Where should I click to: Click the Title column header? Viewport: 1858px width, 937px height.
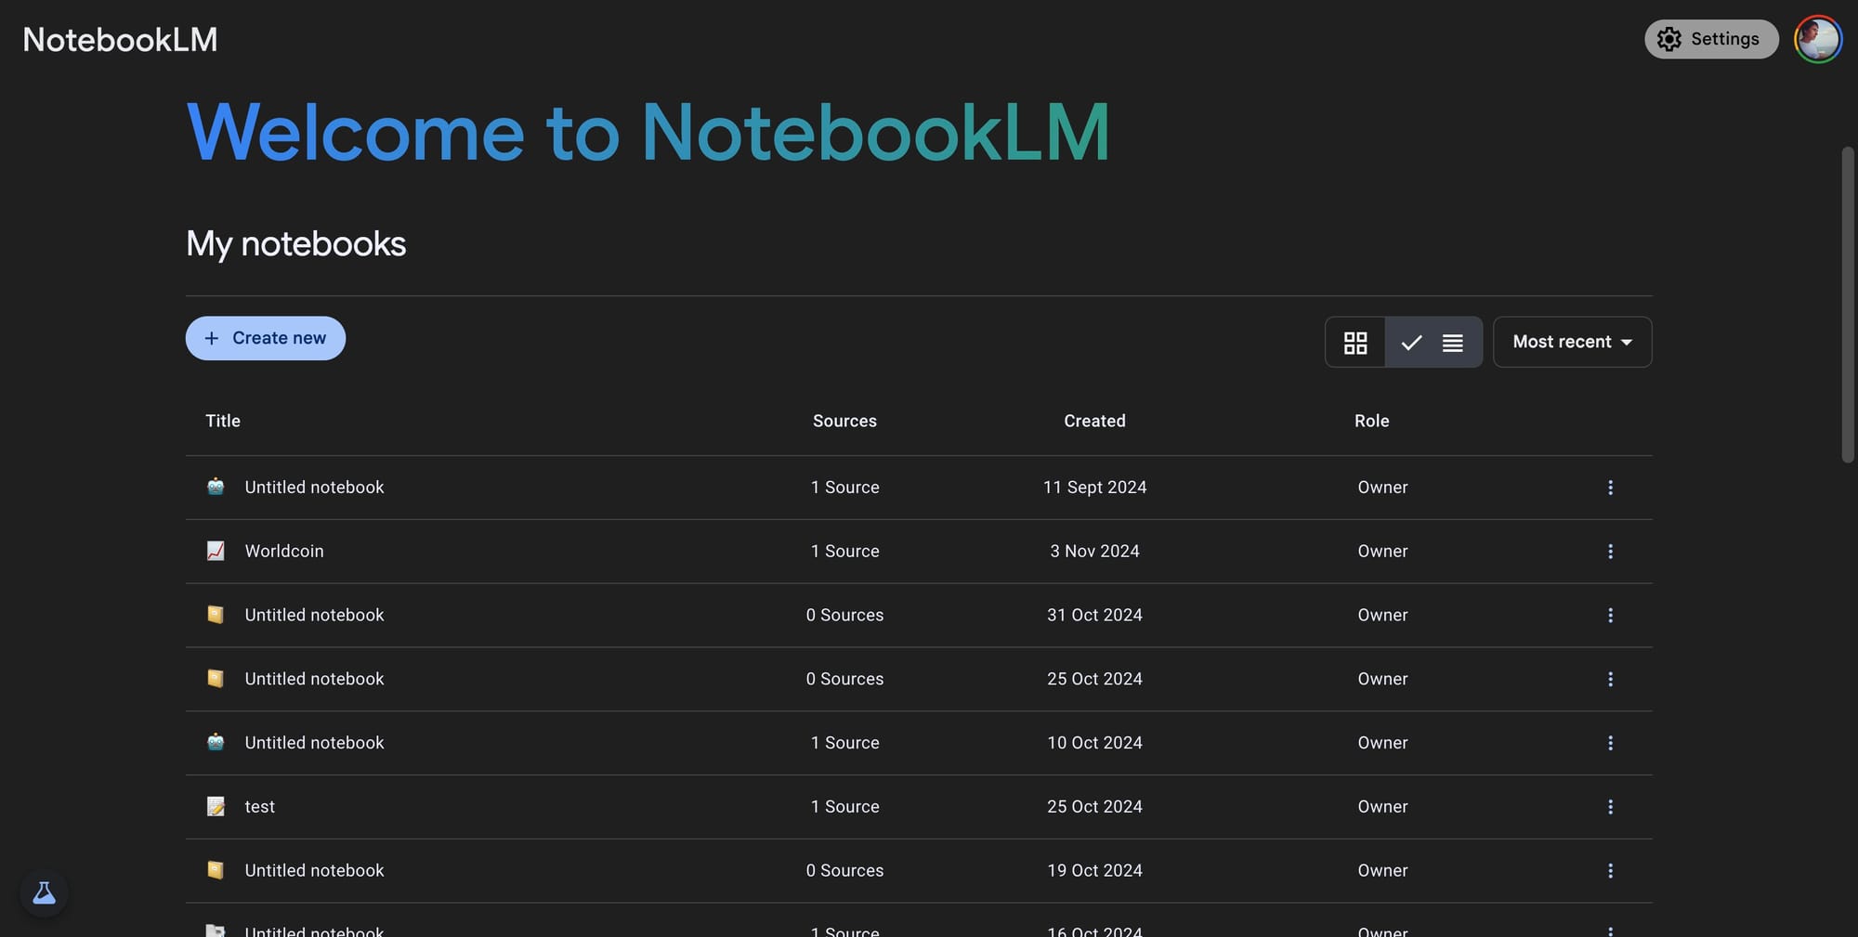223,421
